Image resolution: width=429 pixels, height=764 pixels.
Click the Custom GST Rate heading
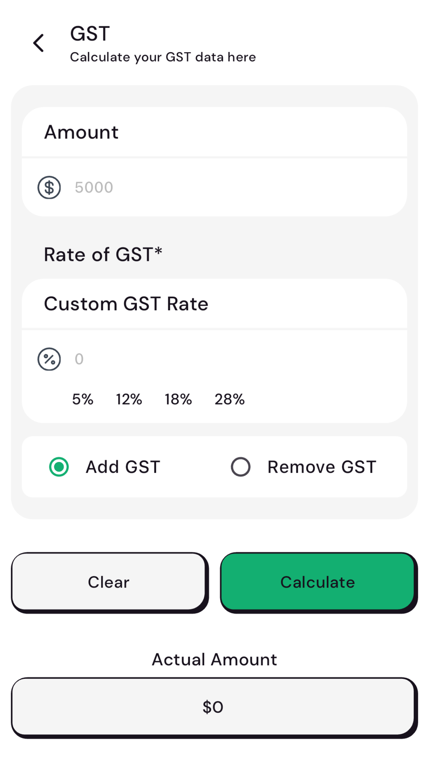point(126,303)
